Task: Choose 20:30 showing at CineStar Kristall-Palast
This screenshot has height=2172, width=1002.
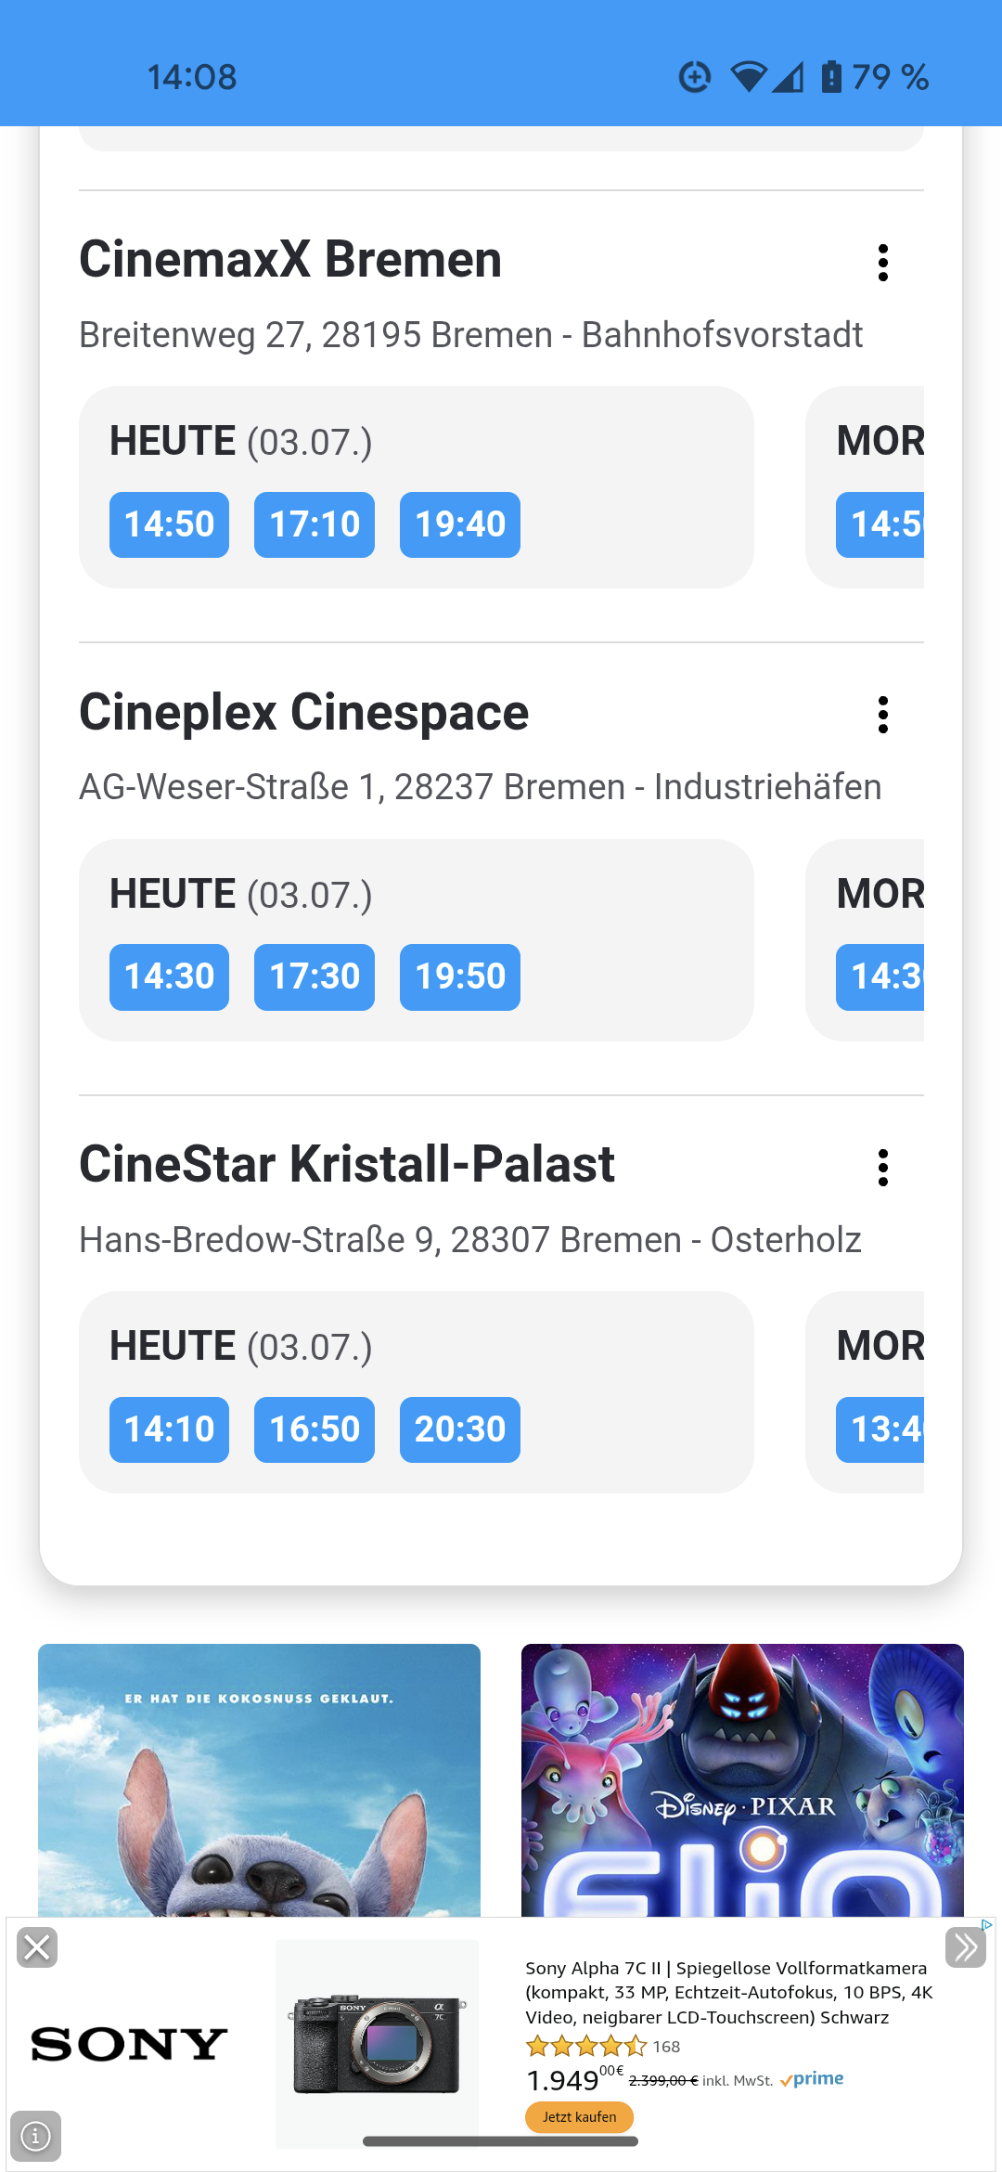Action: [x=460, y=1429]
